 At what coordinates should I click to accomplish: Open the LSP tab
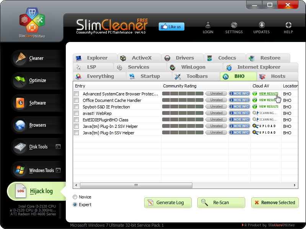[x=93, y=67]
